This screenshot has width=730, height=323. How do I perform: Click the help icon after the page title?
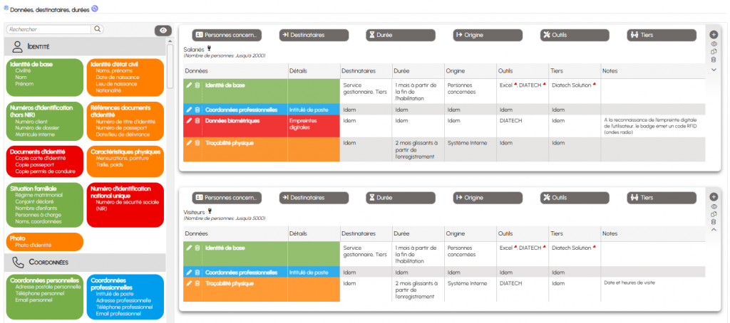(x=95, y=9)
